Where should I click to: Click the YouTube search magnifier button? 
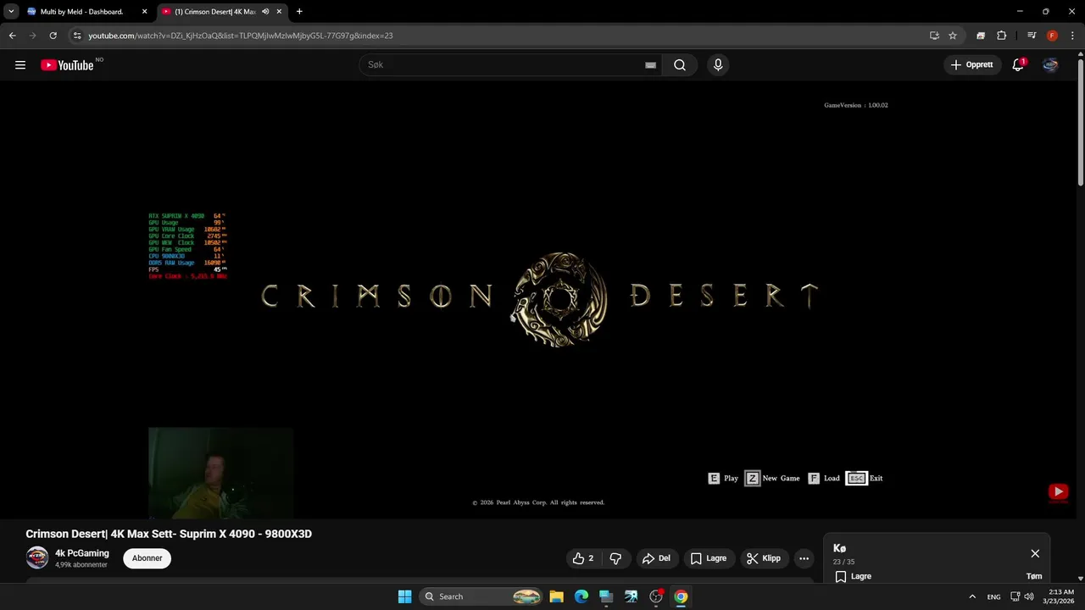(x=680, y=65)
